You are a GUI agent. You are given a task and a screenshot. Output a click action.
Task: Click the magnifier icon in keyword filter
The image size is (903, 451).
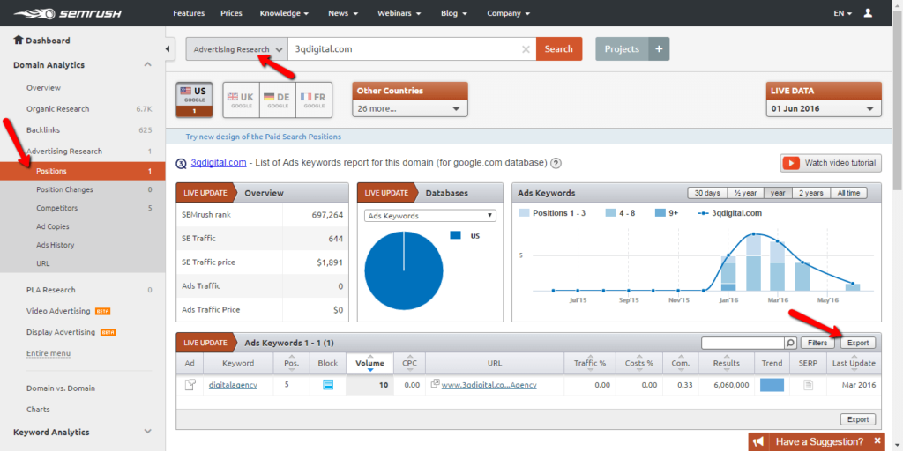(791, 343)
